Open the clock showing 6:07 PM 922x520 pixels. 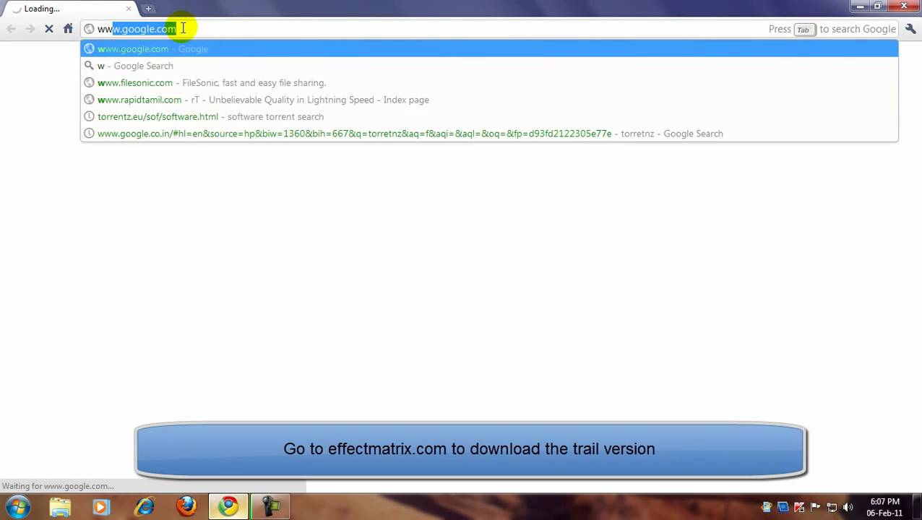884,507
